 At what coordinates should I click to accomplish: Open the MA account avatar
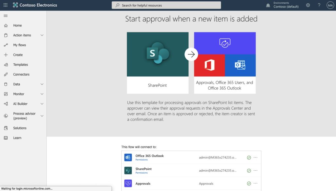point(330,5)
